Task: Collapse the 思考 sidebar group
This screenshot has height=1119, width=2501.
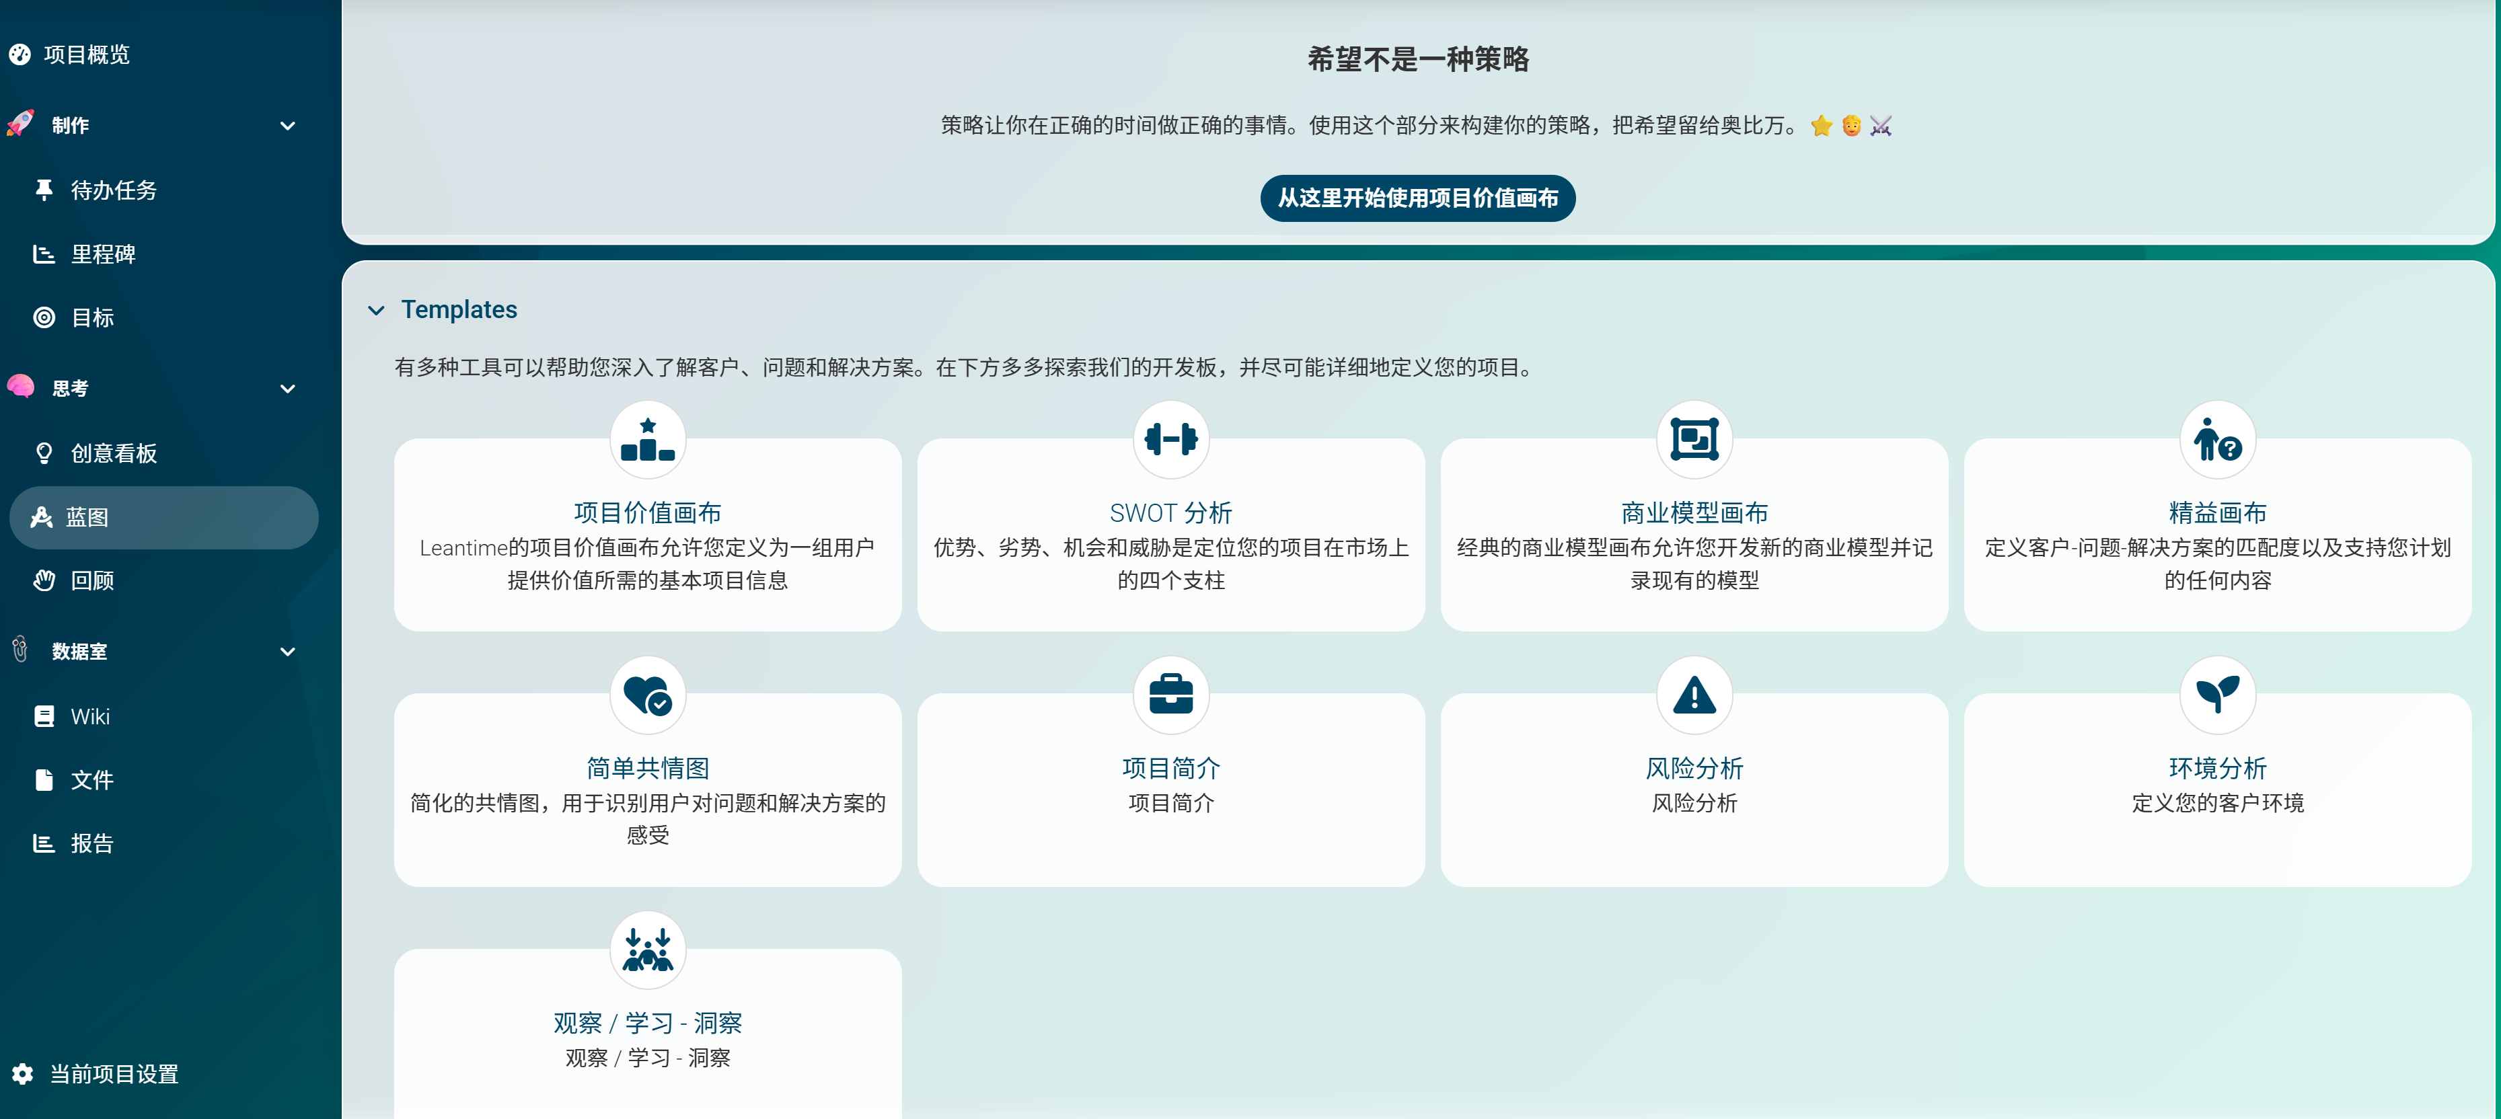Action: (x=287, y=388)
